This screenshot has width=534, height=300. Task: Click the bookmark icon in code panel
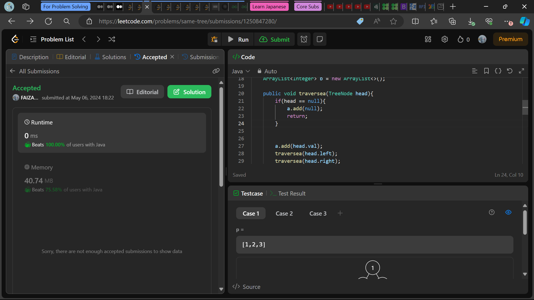point(486,71)
